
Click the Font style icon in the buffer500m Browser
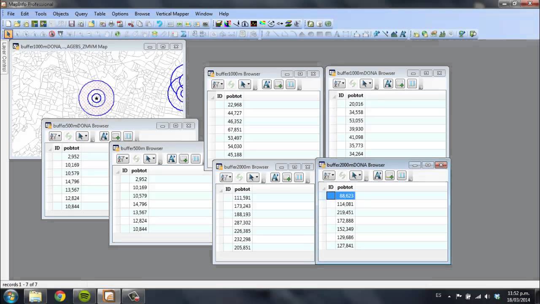(172, 159)
